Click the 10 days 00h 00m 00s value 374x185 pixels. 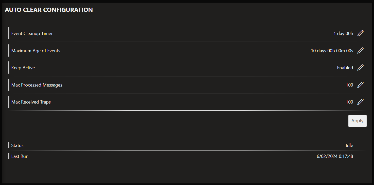[332, 51]
